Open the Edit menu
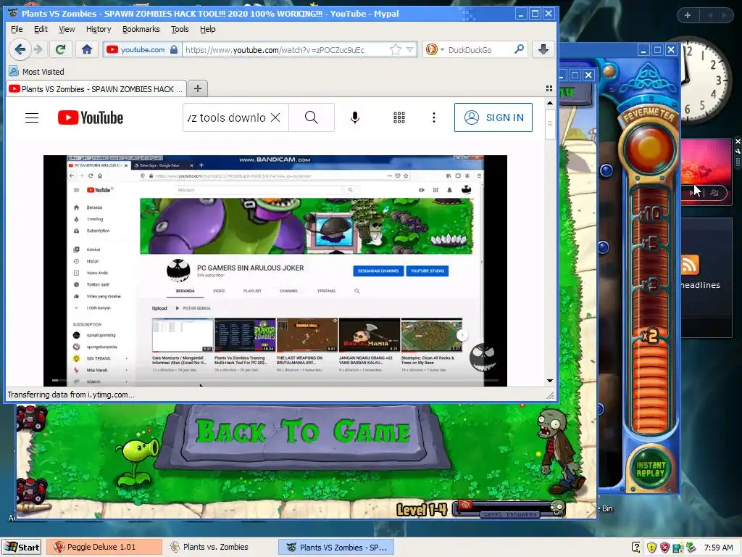Image resolution: width=742 pixels, height=557 pixels. (41, 29)
